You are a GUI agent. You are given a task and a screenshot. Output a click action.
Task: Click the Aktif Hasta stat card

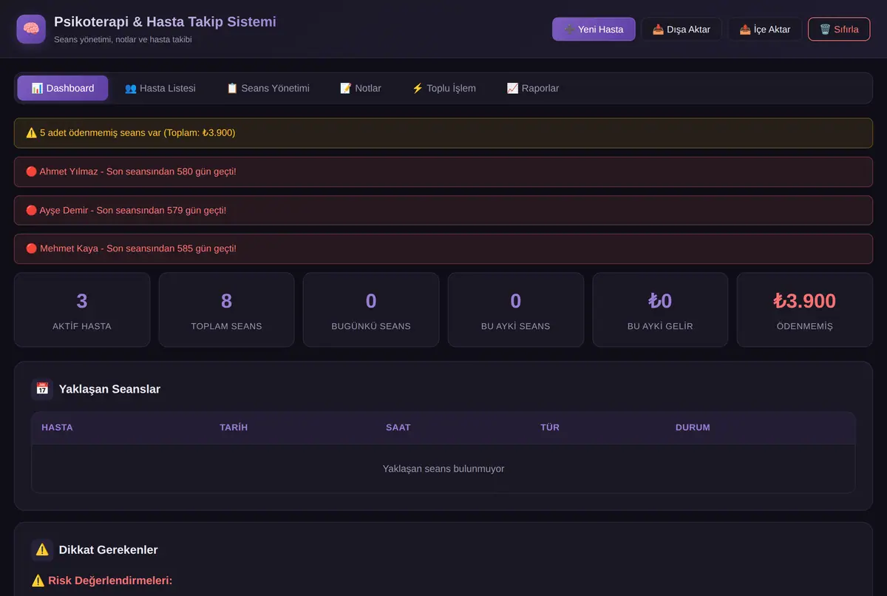(x=82, y=310)
